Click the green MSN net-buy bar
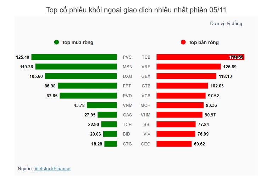Screen dimensions: 266x178 click(x=76, y=67)
